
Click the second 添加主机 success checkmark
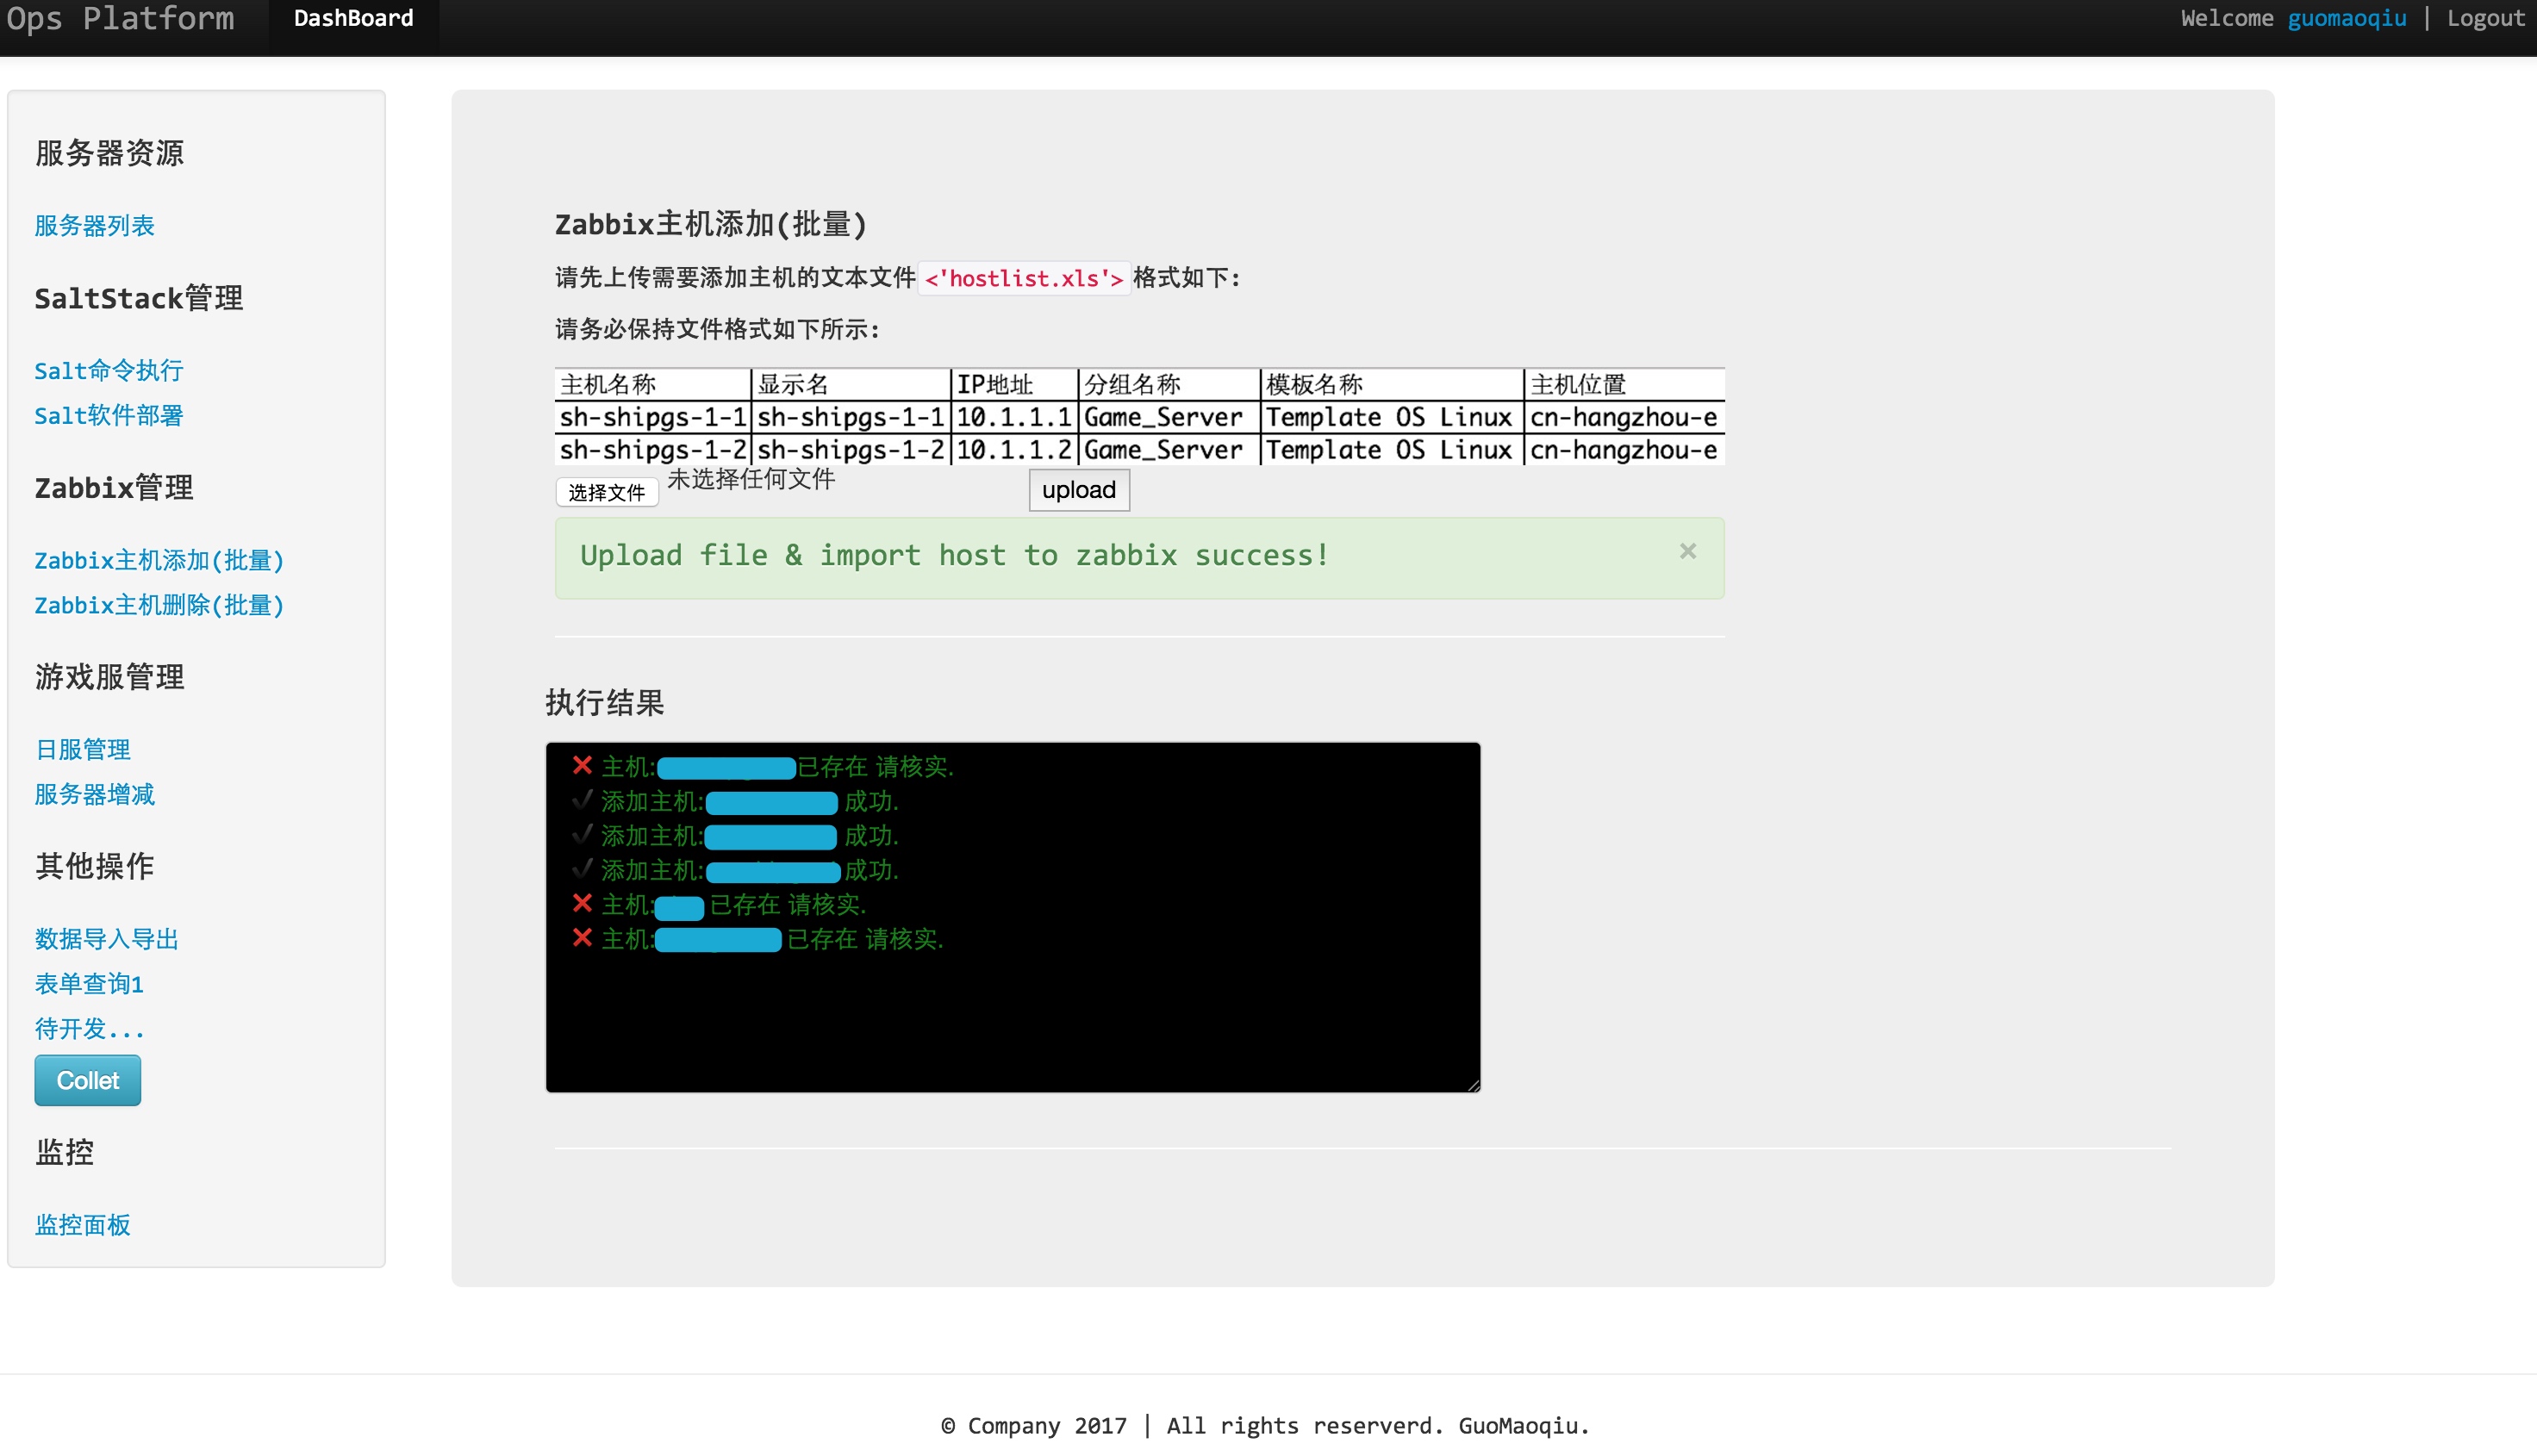click(x=582, y=833)
